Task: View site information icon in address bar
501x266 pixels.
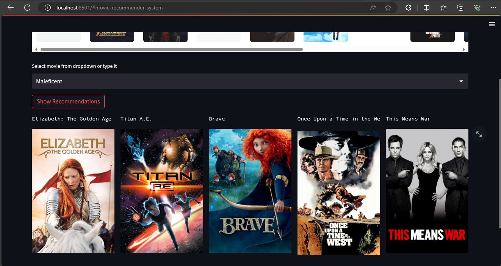Action: (48, 8)
